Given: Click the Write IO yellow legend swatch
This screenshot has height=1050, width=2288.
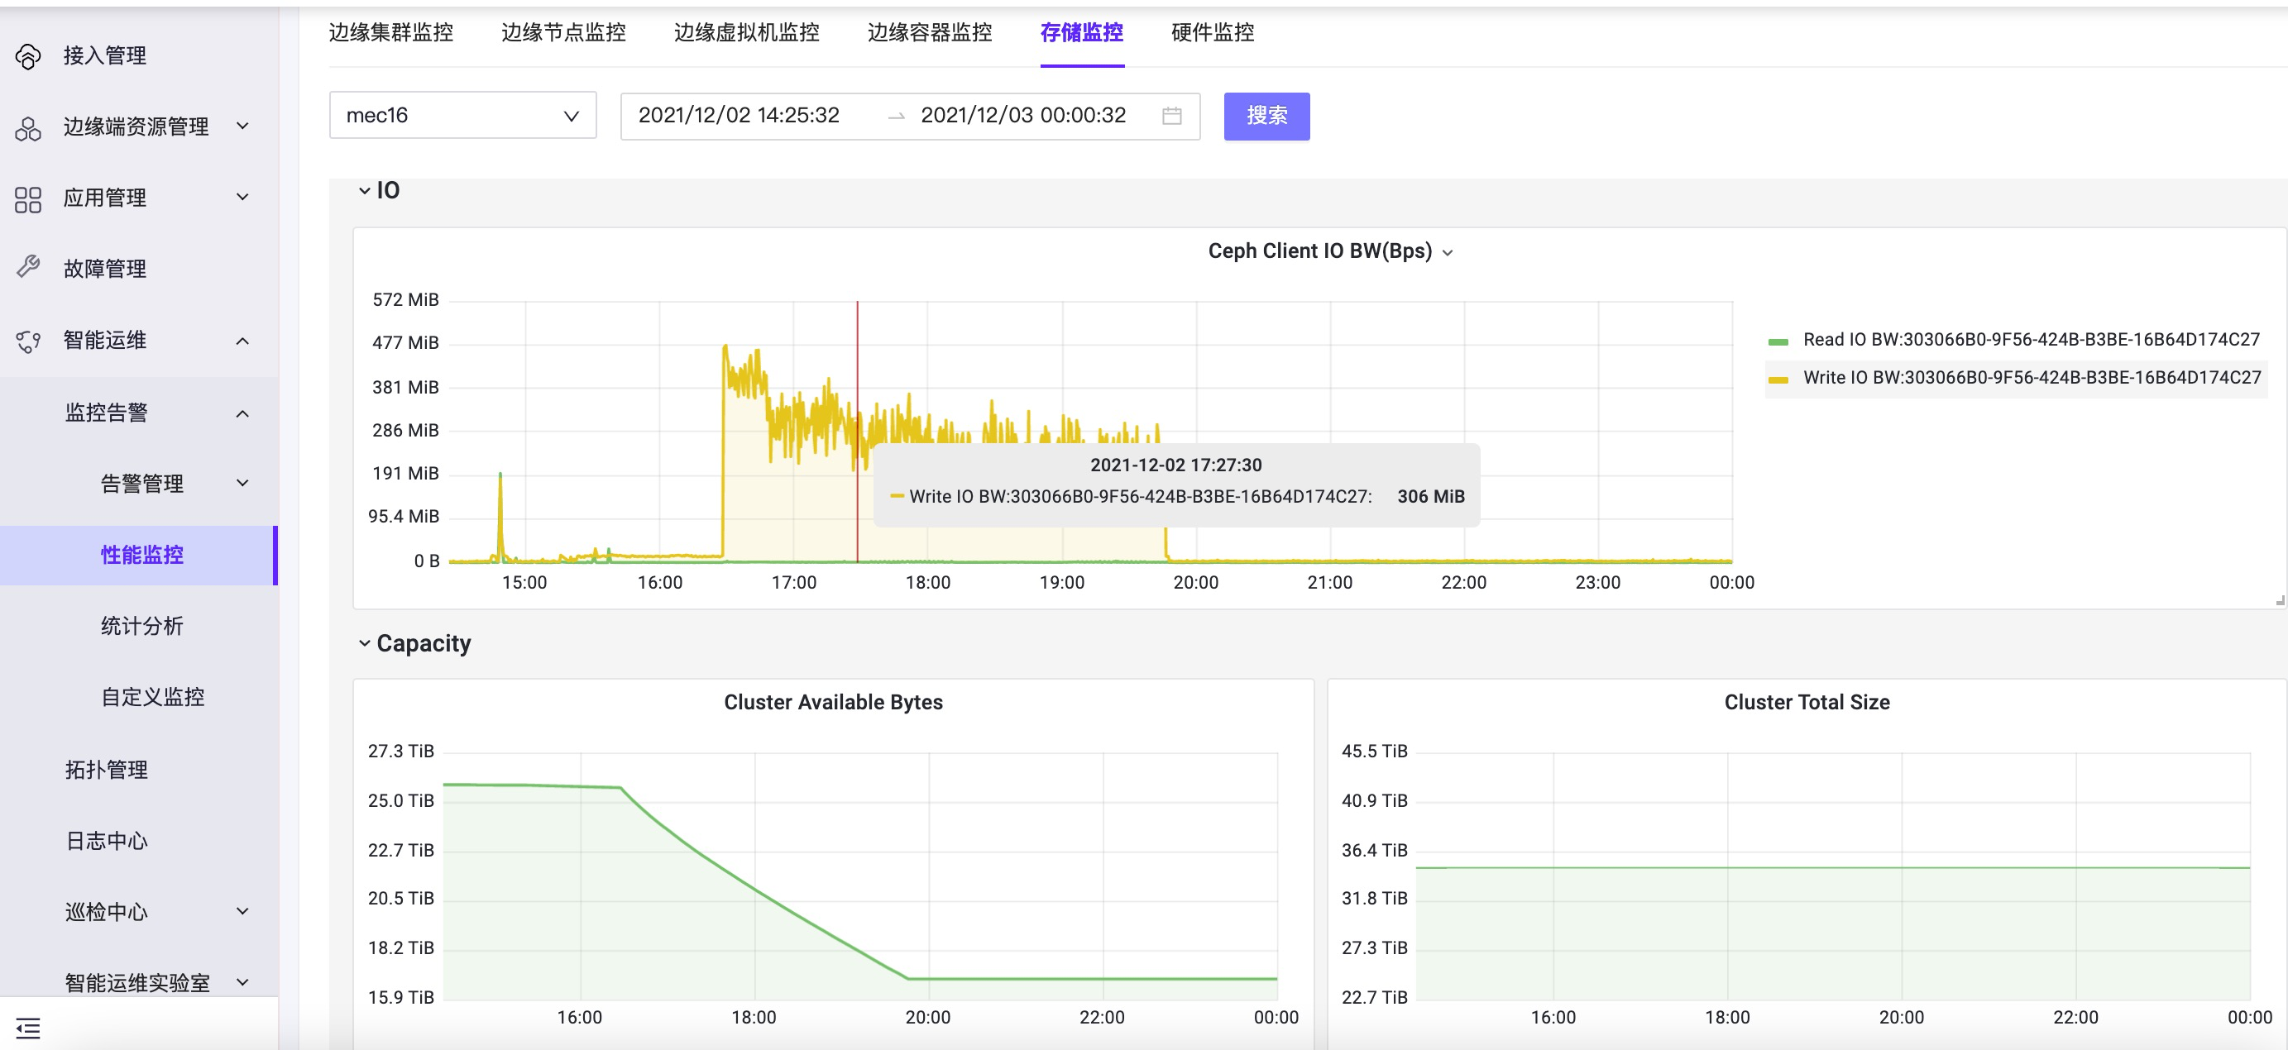Looking at the screenshot, I should 1778,379.
